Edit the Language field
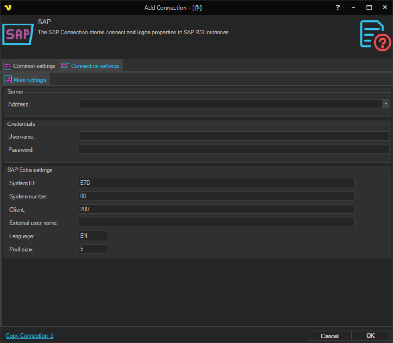The height and width of the screenshot is (343, 393). coord(93,236)
